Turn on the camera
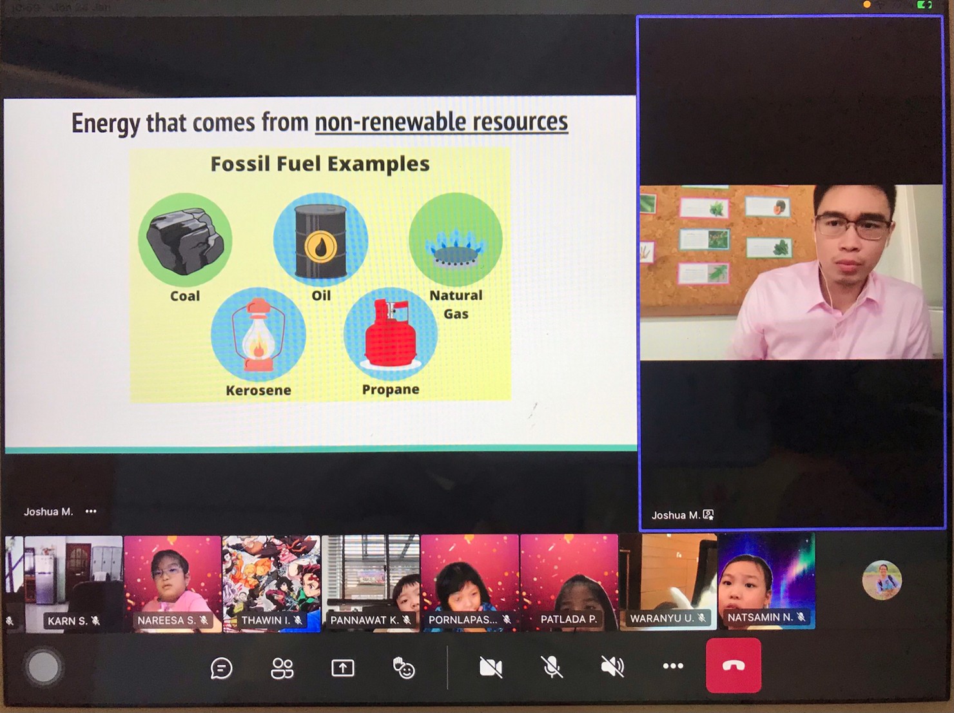Screen dimensions: 954x713 pyautogui.click(x=491, y=667)
